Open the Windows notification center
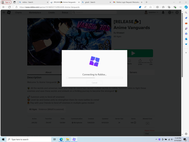The width and height of the screenshot is (189, 142). (185, 139)
